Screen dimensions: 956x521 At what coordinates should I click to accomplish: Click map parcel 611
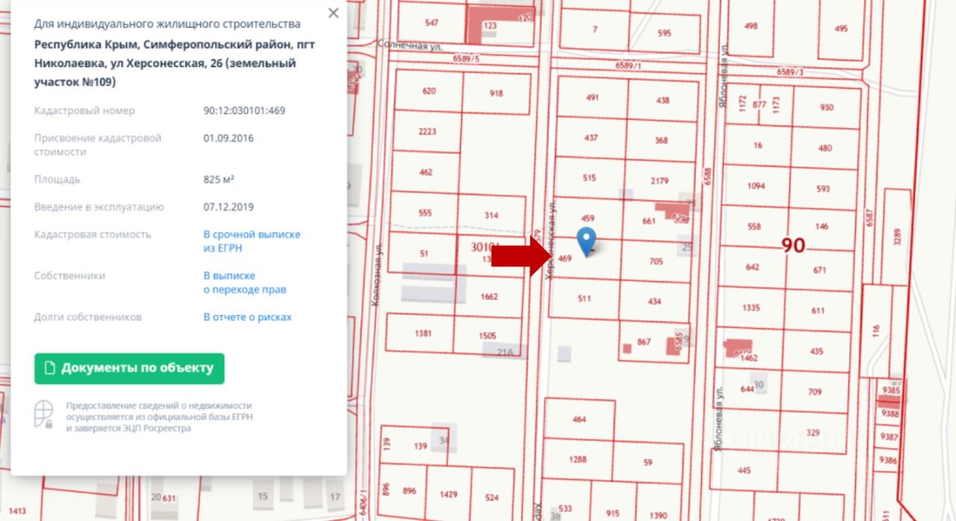click(818, 311)
